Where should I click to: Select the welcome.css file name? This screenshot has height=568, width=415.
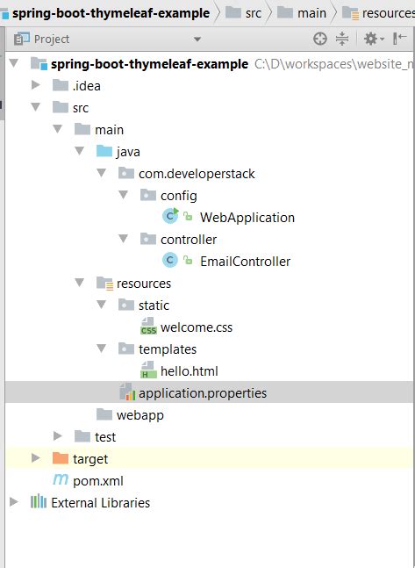(197, 327)
